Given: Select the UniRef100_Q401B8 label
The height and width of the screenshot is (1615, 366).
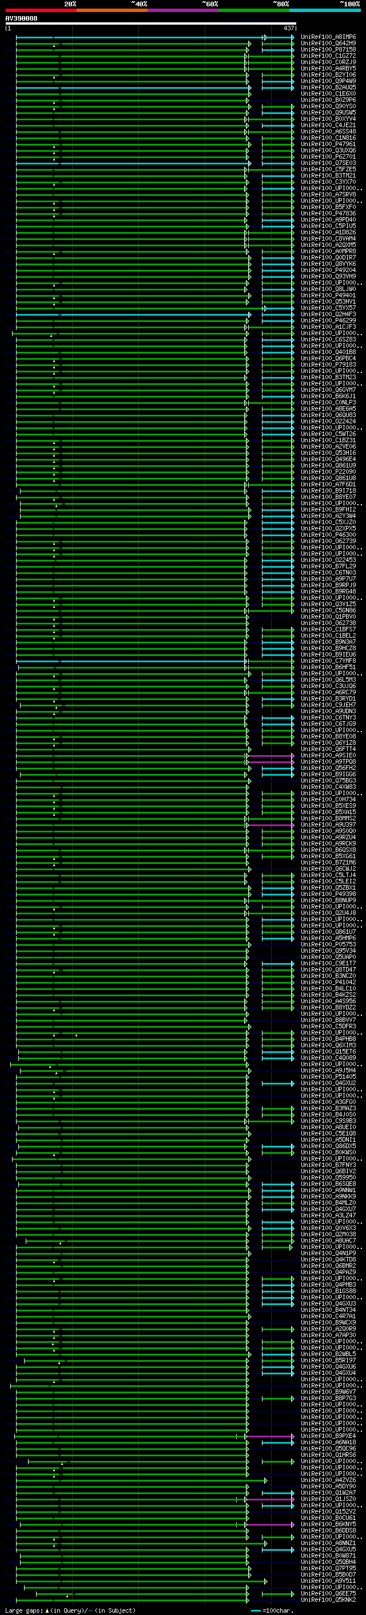Looking at the screenshot, I should click(328, 352).
